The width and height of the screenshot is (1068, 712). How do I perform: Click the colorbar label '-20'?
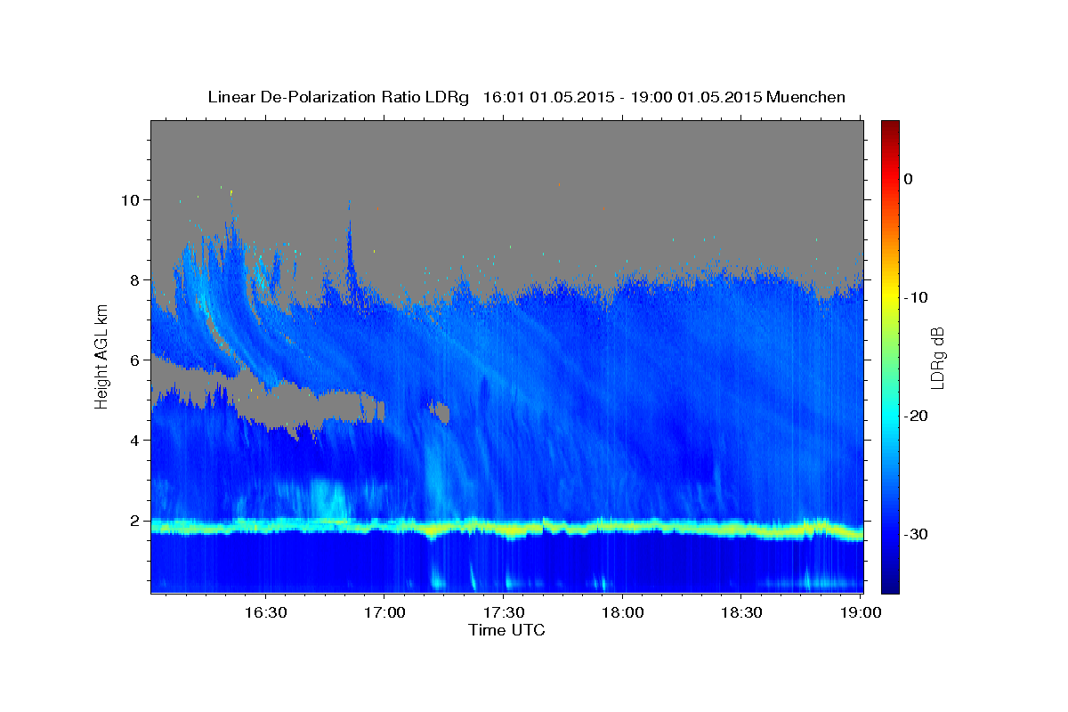[x=916, y=416]
